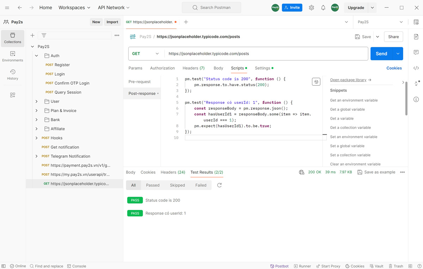Open Environments in the sidebar
This screenshot has height=269, width=423.
13,56
